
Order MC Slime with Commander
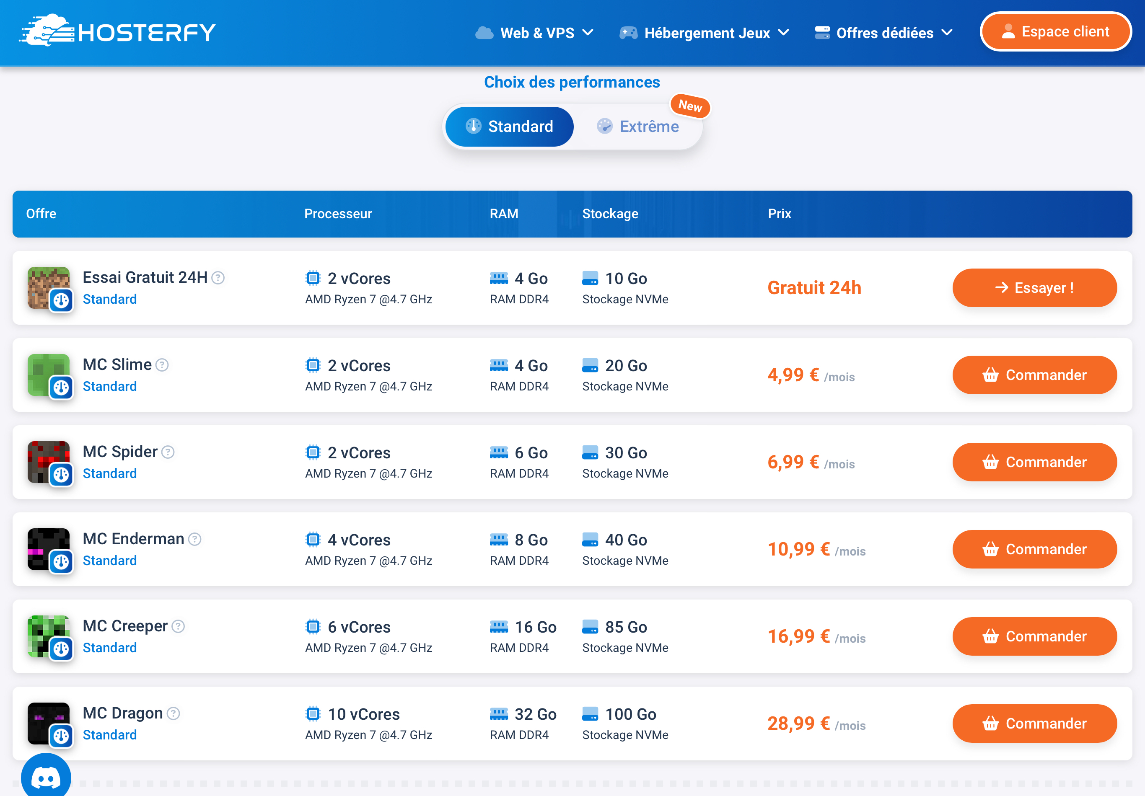(1034, 375)
